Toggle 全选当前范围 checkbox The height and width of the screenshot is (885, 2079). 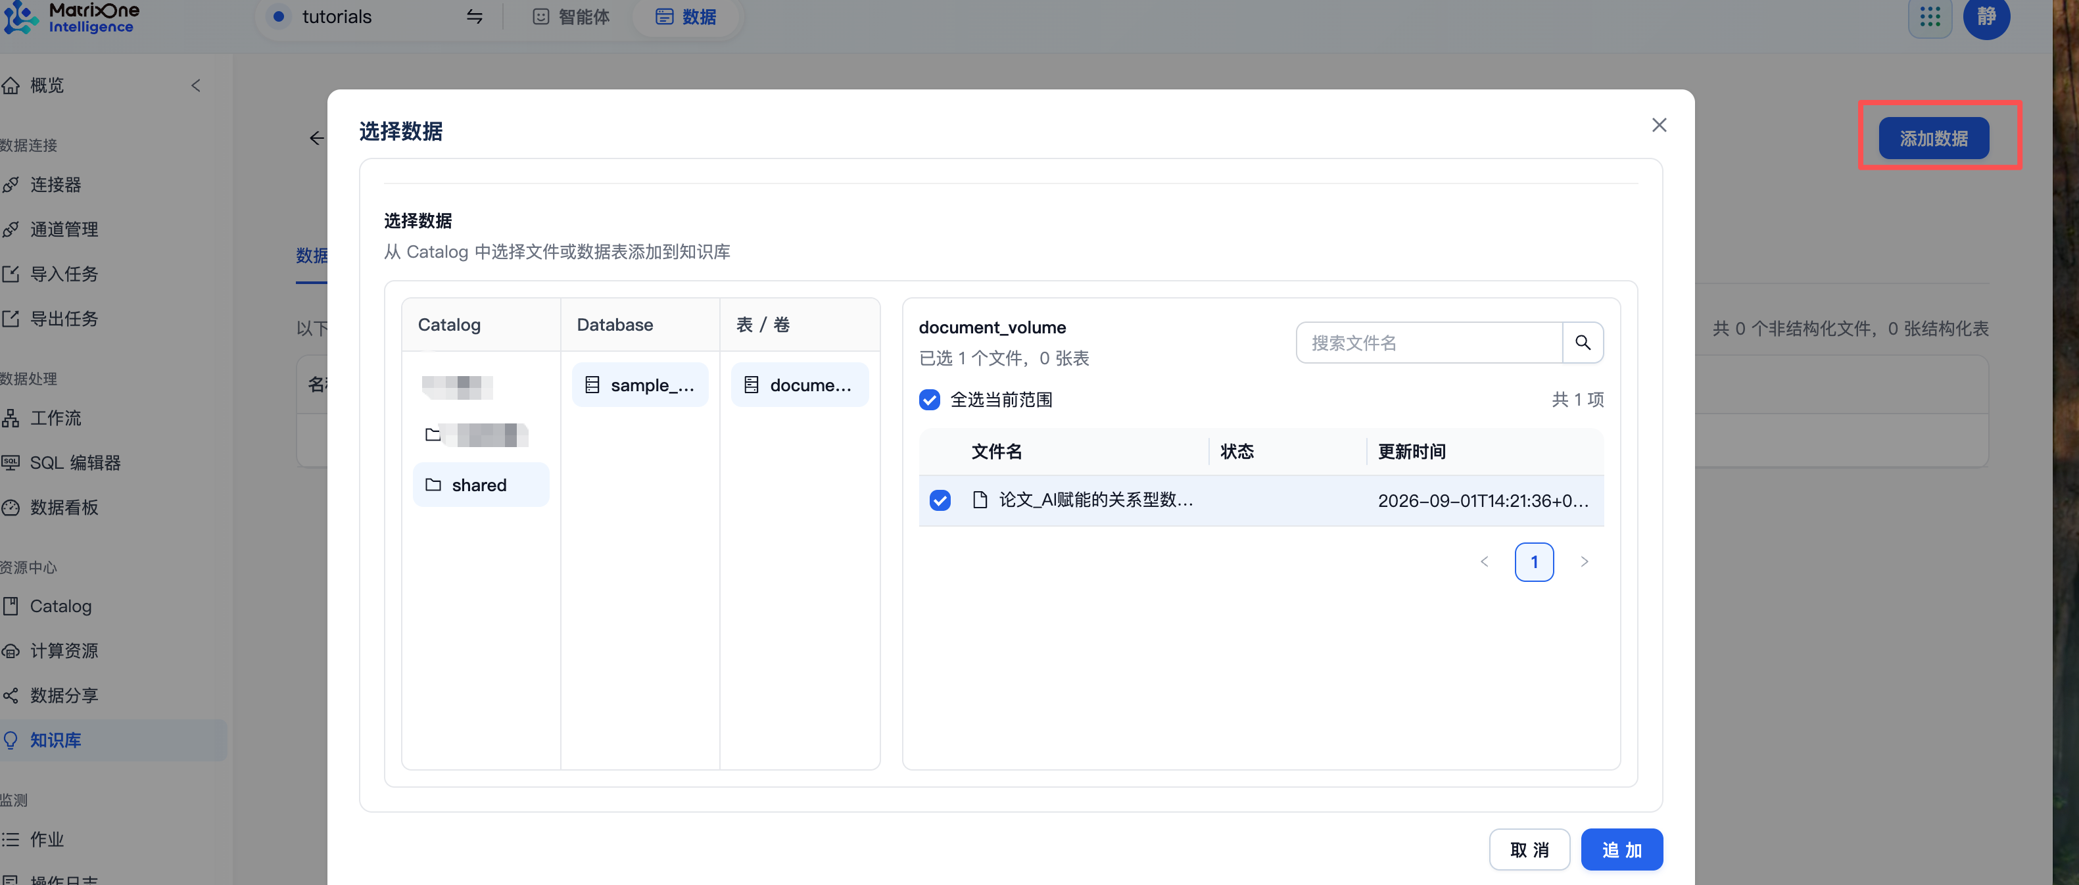[x=929, y=400]
